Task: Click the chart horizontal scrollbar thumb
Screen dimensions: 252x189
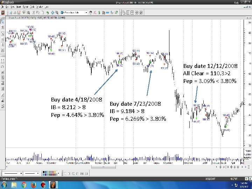Action: click(x=104, y=167)
